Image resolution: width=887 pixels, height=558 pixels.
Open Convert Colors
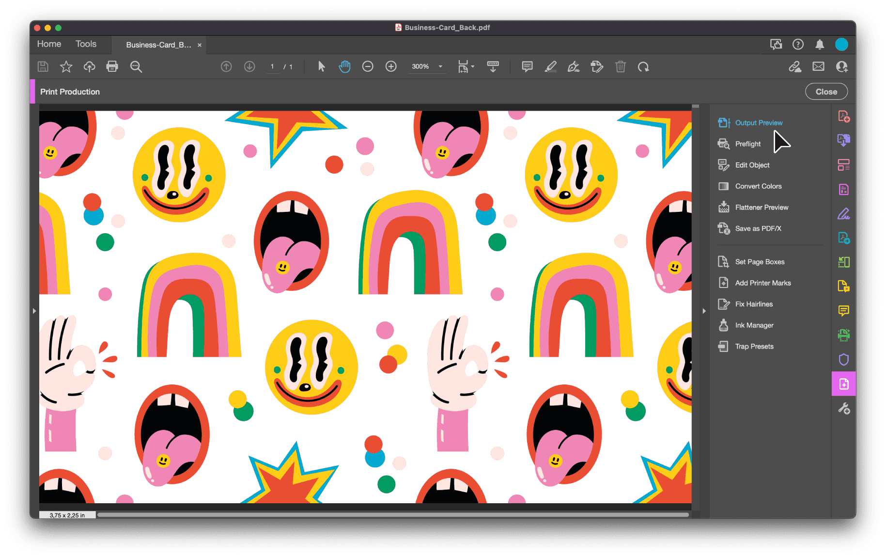tap(749, 186)
